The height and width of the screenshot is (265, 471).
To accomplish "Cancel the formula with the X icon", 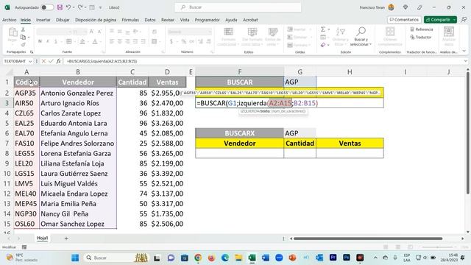I will (43, 61).
